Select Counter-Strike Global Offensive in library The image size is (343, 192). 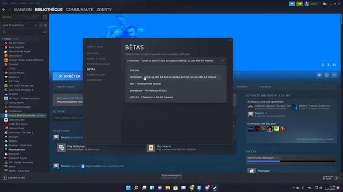pyautogui.click(x=26, y=60)
